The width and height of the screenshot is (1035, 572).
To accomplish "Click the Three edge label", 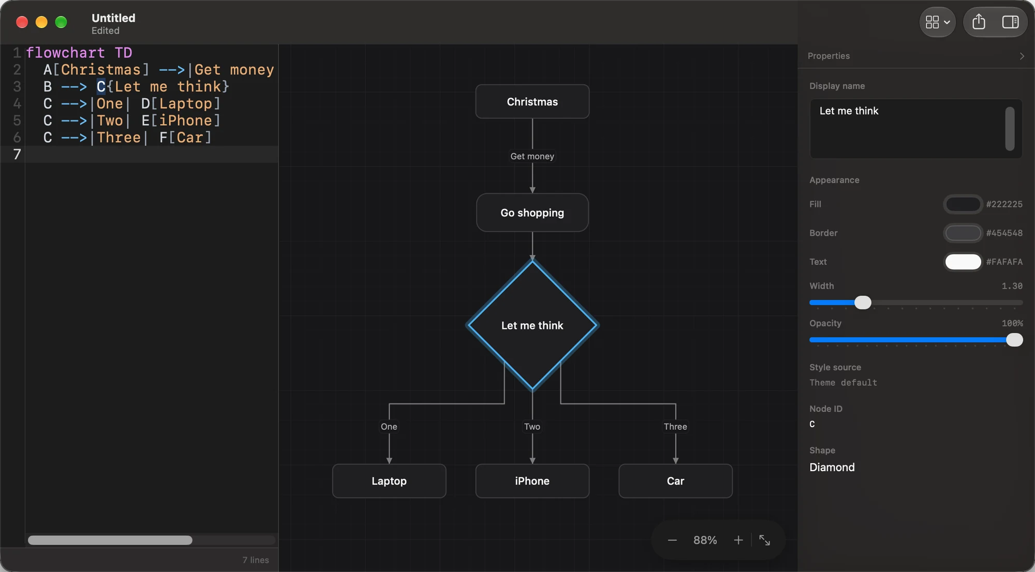I will pos(675,427).
